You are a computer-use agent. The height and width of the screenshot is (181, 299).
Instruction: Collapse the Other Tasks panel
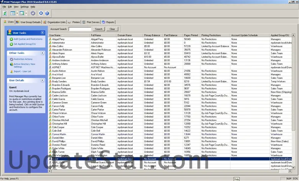(x=42, y=53)
